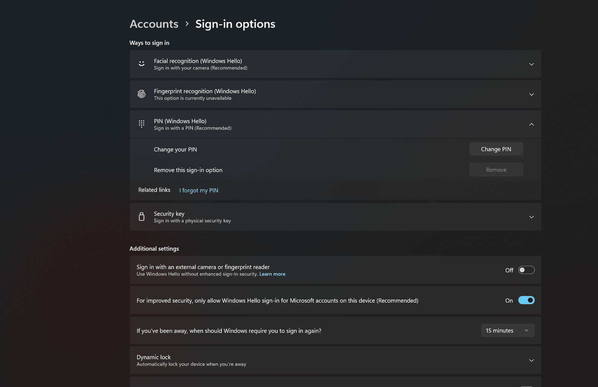Collapse the PIN (Windows Hello) section chevron

click(x=531, y=124)
